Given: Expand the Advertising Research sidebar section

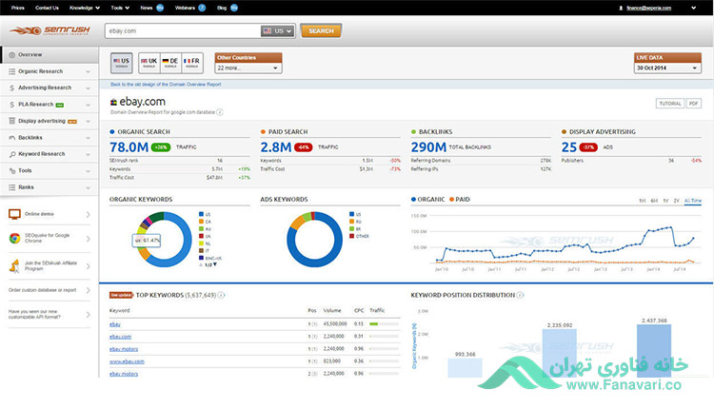Looking at the screenshot, I should (x=88, y=88).
